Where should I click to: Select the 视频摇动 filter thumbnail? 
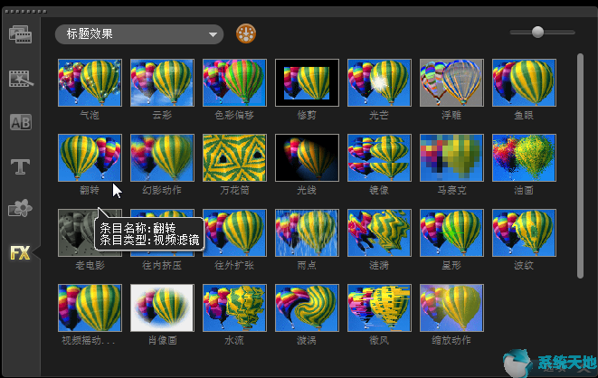click(90, 307)
